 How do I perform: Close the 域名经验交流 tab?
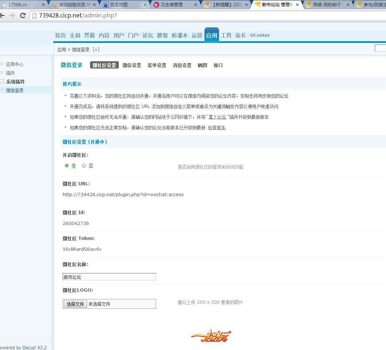click(94, 5)
